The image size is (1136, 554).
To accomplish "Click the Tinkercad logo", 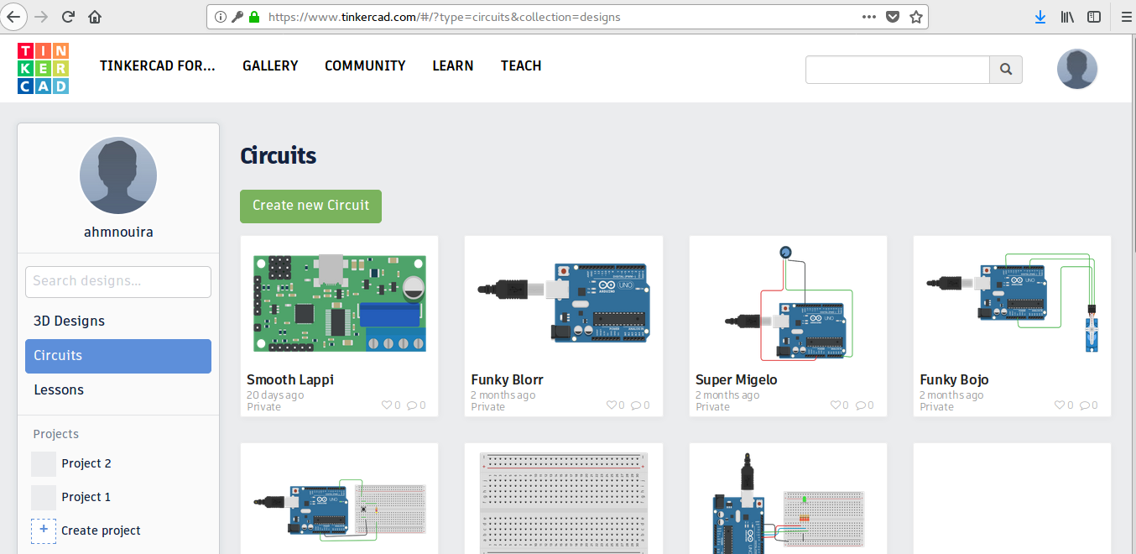I will 43,68.
